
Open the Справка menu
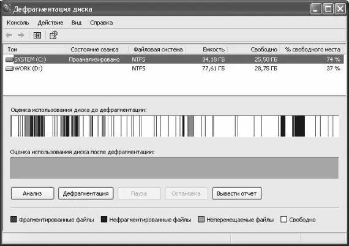(x=101, y=23)
